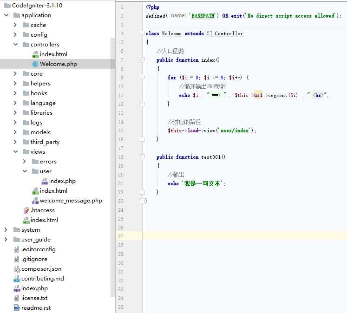
Task: Click the project tree vertical scrollbar
Action: click(113, 167)
